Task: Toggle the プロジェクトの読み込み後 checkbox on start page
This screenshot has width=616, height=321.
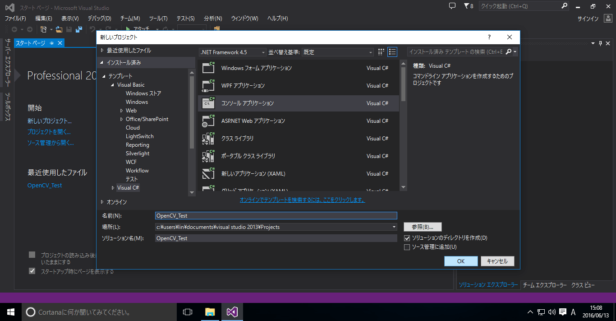Action: point(32,255)
